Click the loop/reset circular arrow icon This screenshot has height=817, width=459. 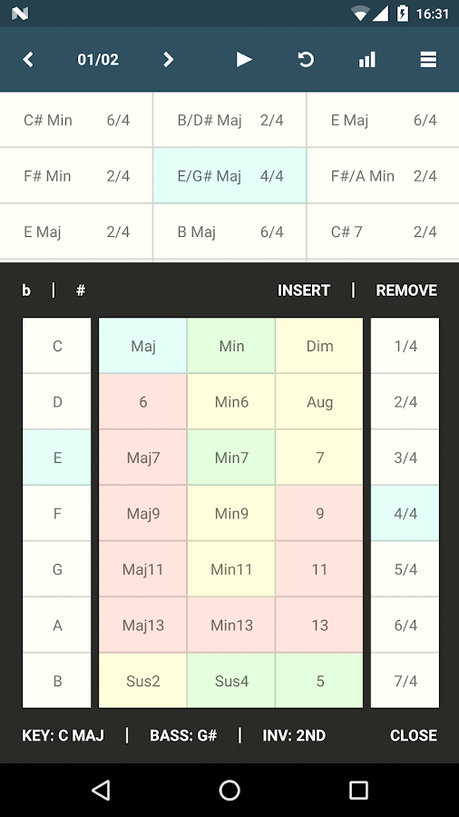(306, 59)
